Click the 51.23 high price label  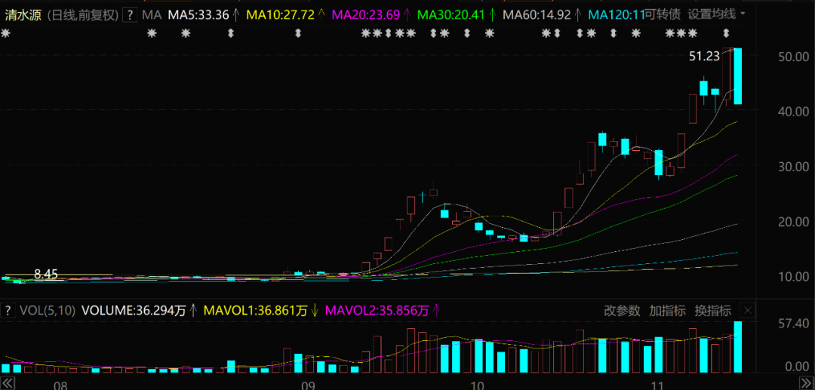click(704, 56)
